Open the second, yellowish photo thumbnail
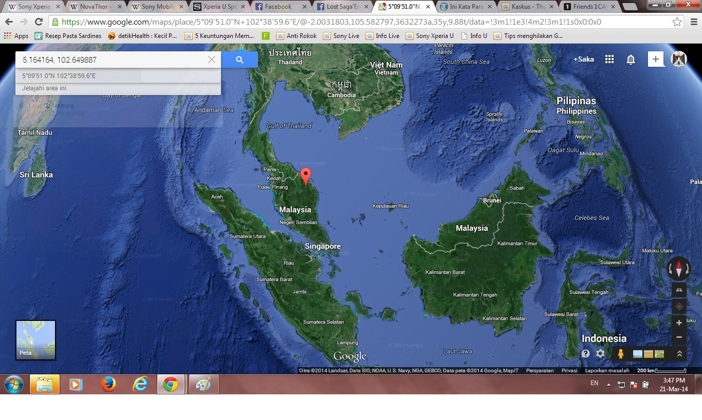The height and width of the screenshot is (420, 702). [x=649, y=354]
